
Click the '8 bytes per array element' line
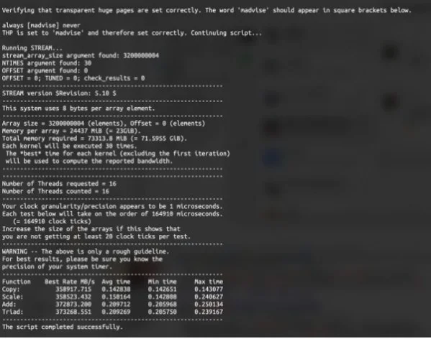point(78,108)
